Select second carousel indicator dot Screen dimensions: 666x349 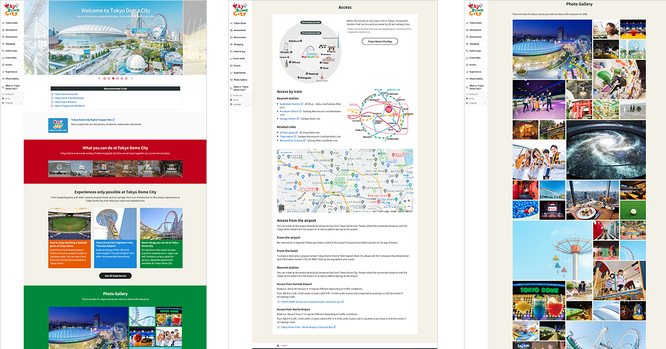click(x=108, y=79)
